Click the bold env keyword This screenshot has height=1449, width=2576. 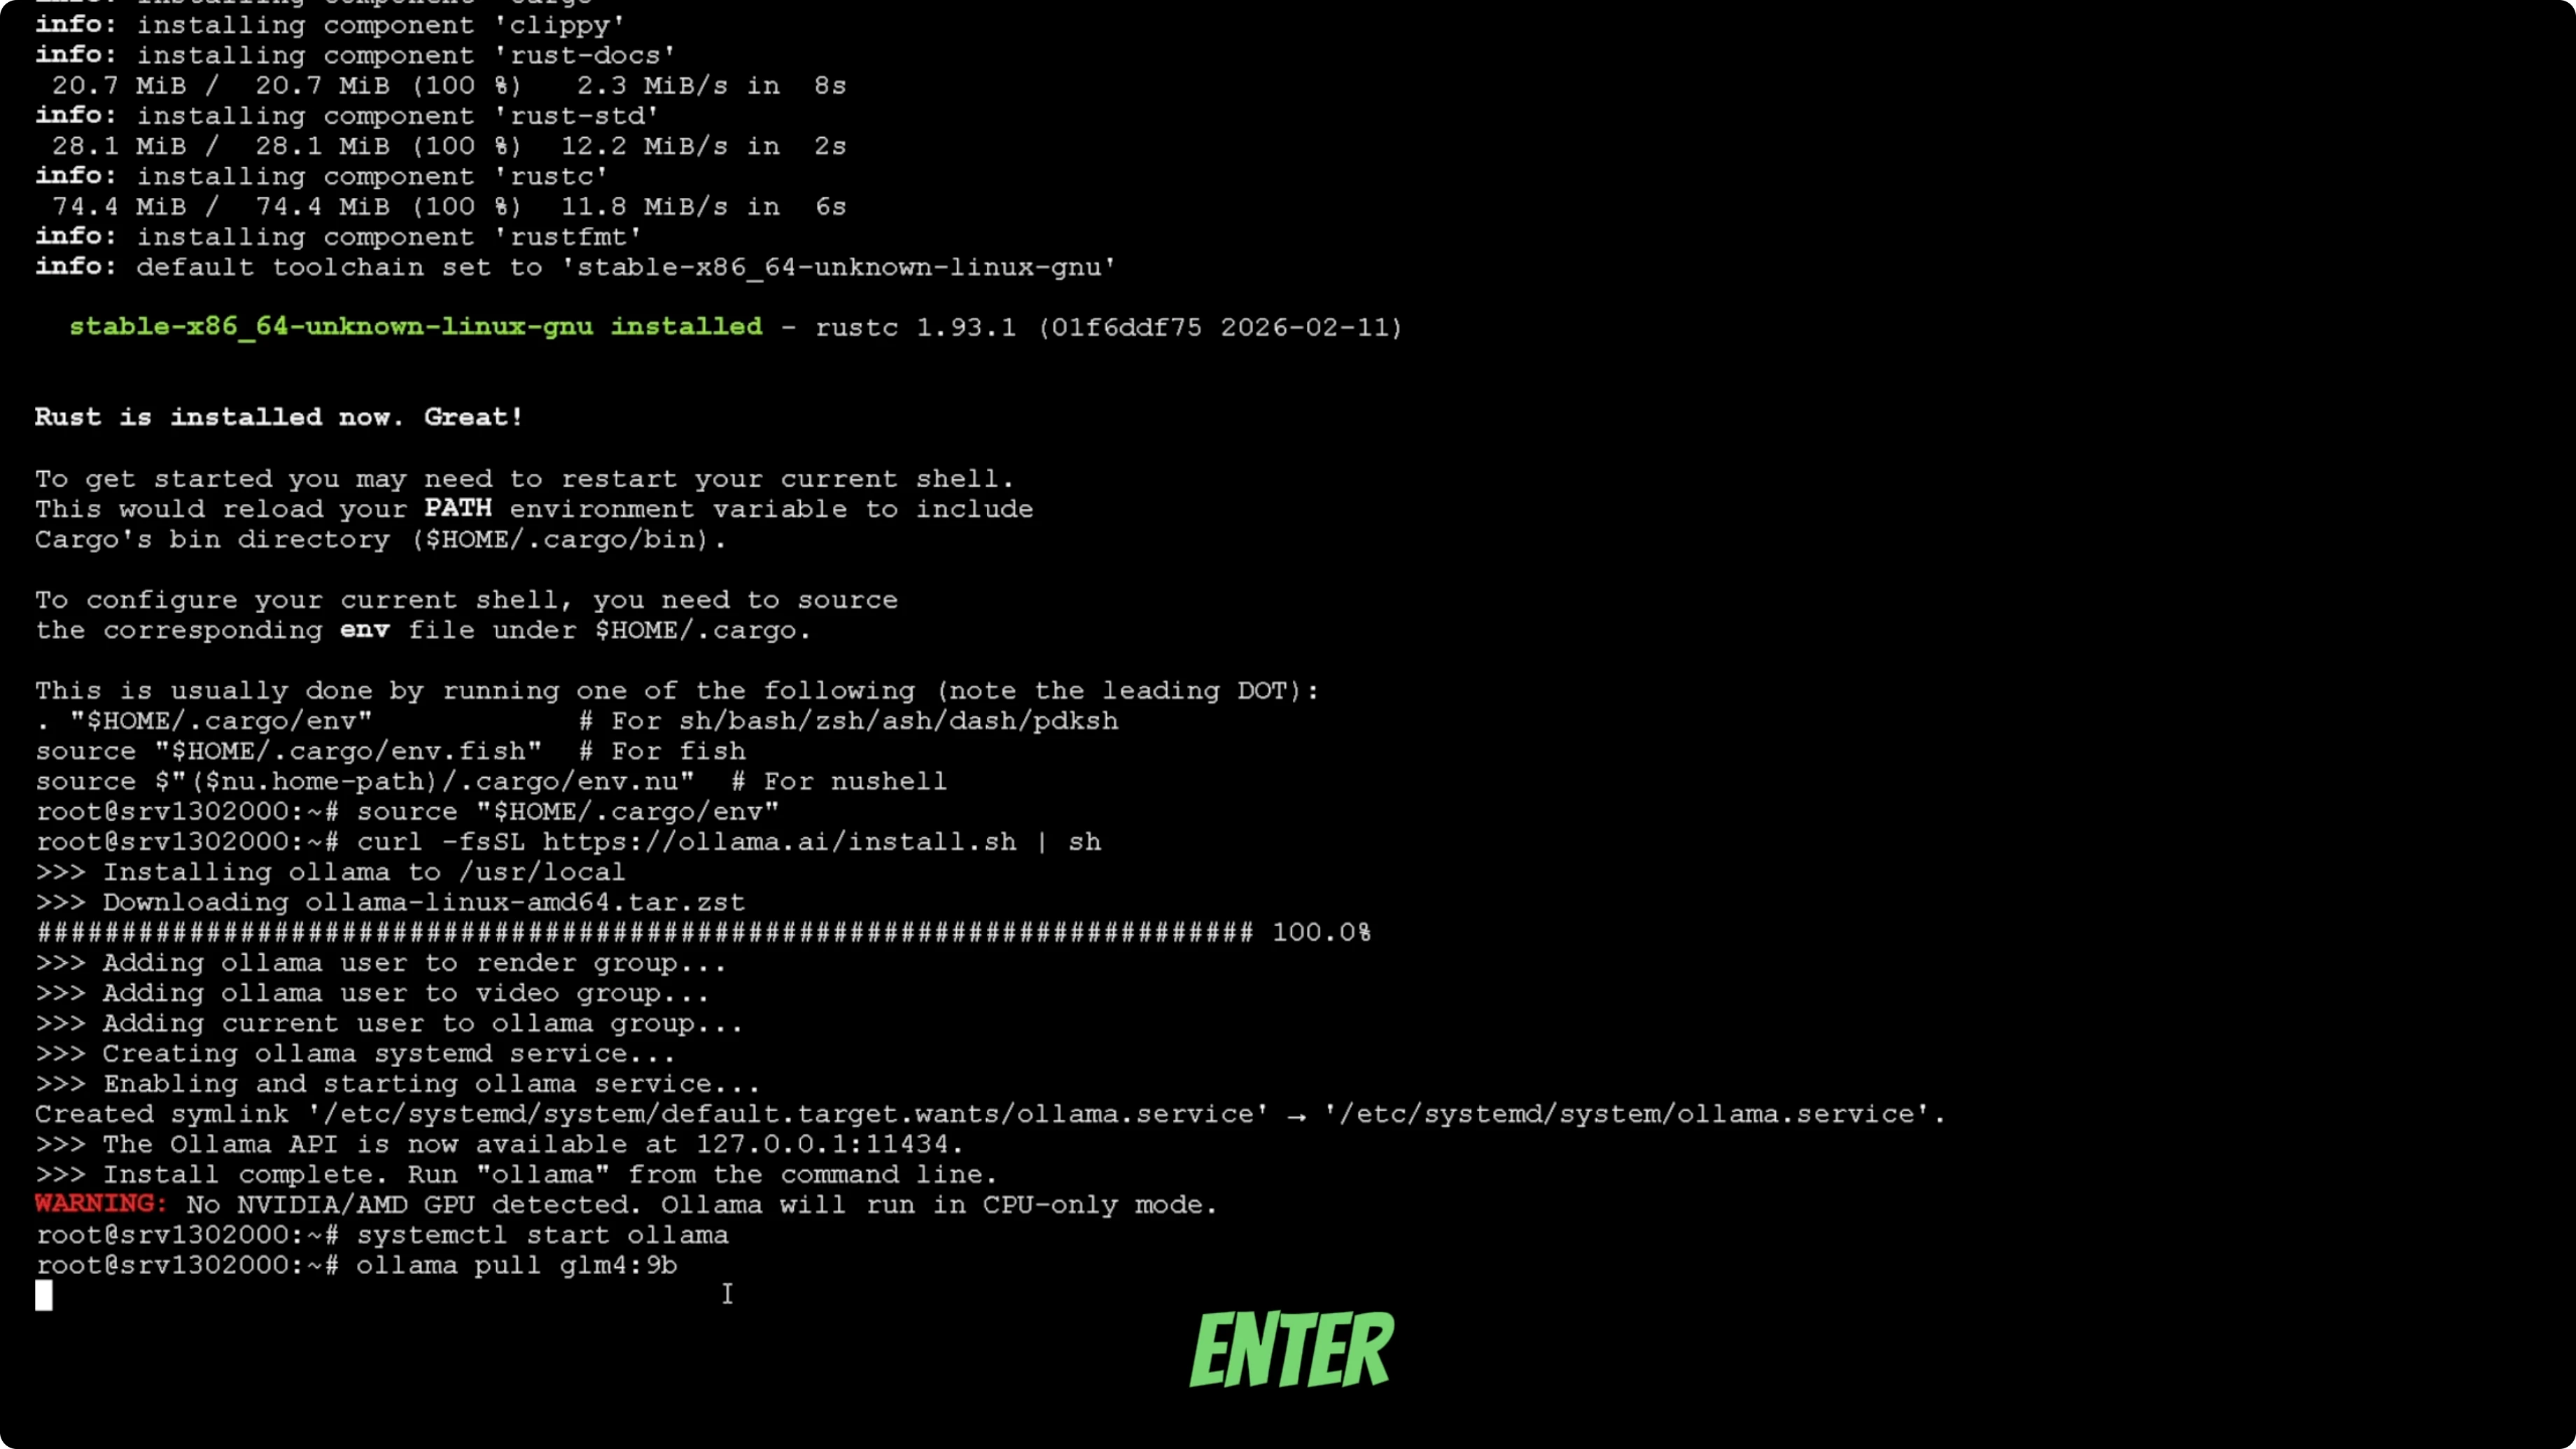365,630
